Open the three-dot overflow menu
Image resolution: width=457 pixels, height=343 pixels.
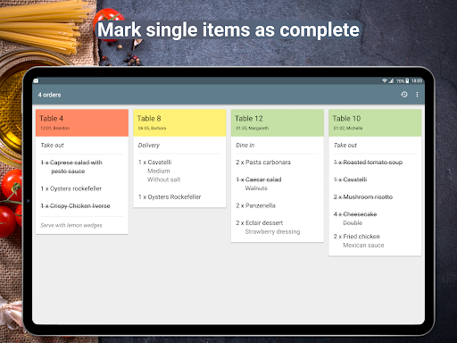click(x=417, y=95)
